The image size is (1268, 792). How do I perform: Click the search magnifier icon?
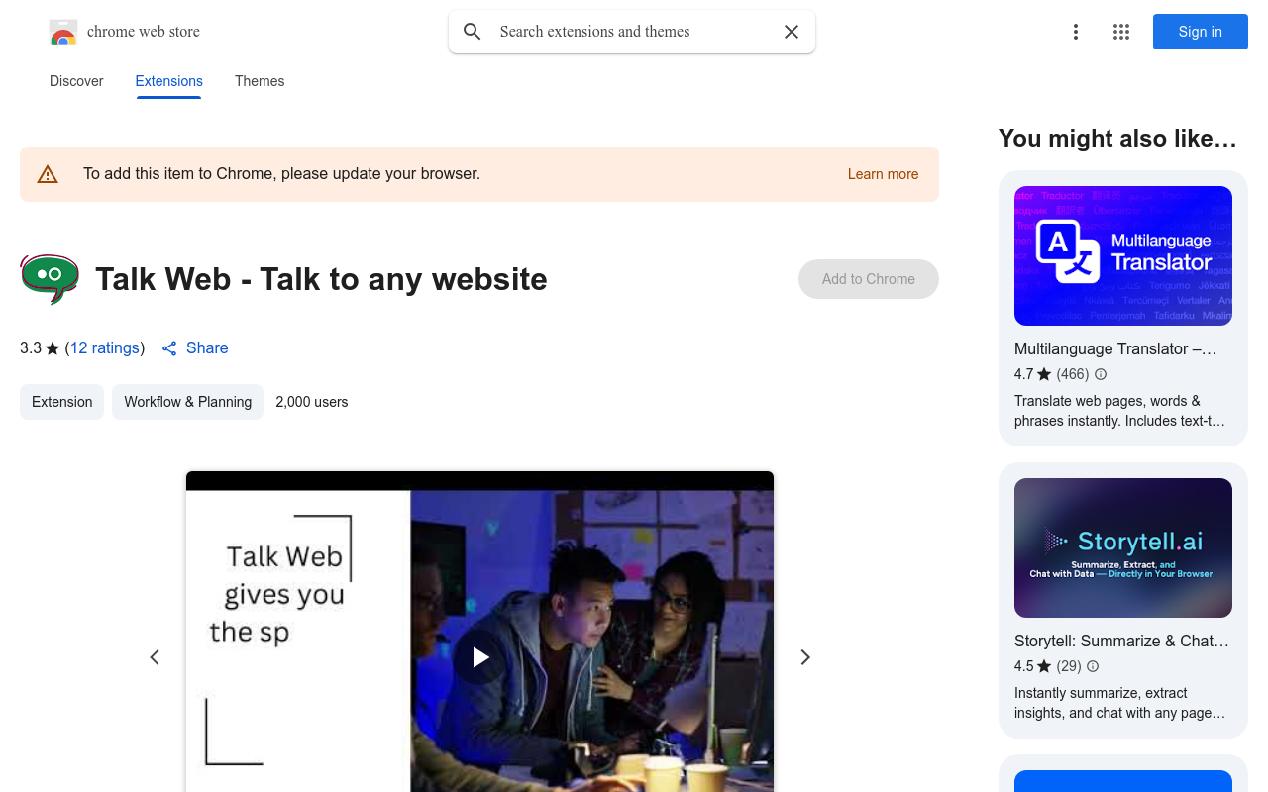point(473,32)
